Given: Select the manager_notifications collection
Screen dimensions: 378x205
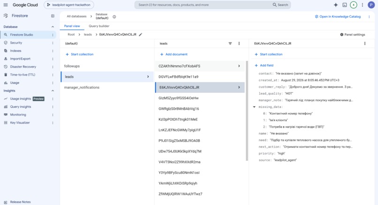Looking at the screenshot, I should tap(107, 87).
